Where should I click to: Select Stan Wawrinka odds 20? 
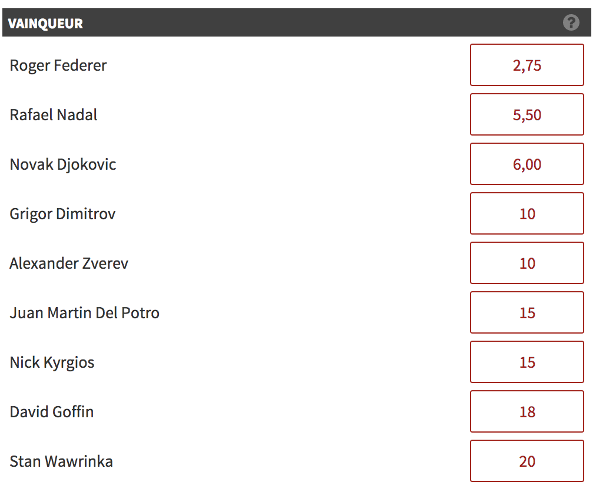click(x=527, y=461)
